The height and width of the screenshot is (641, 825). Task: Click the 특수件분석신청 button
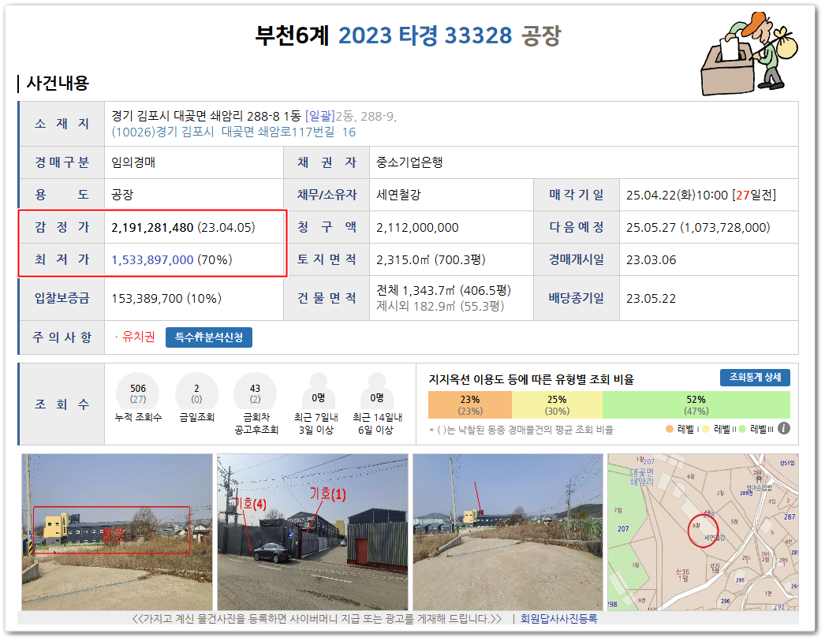[209, 337]
